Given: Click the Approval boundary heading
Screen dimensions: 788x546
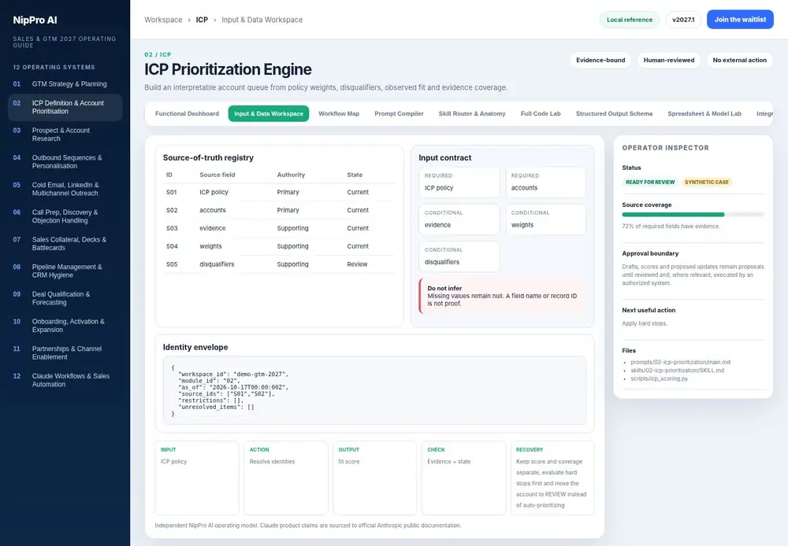Looking at the screenshot, I should (650, 253).
